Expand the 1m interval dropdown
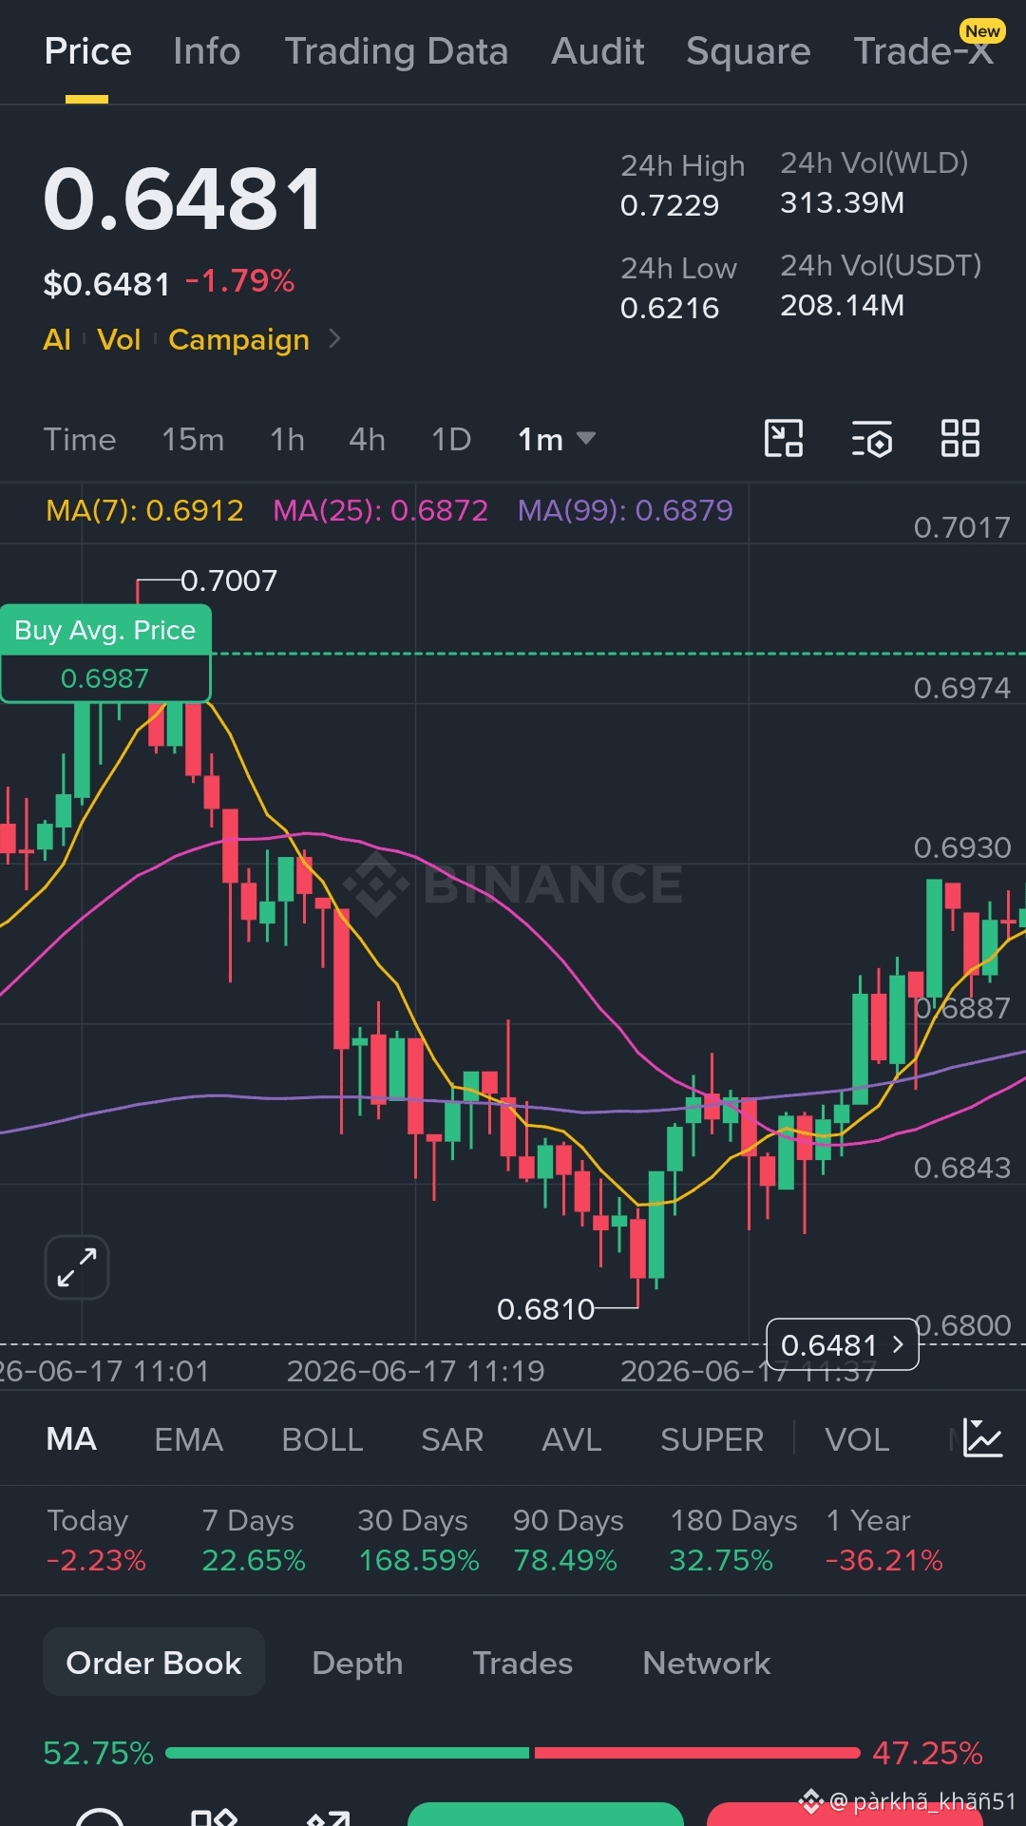Image resolution: width=1026 pixels, height=1826 pixels. tap(557, 440)
